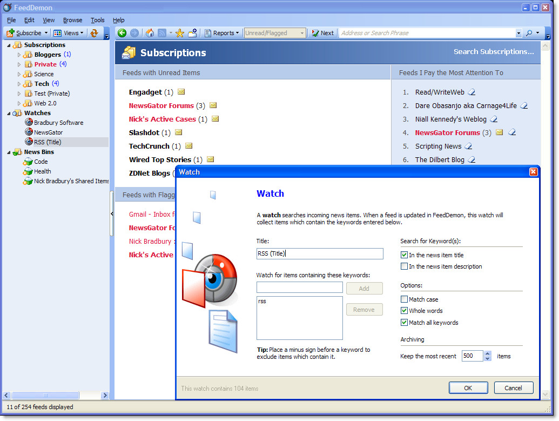Open the Slashdot feed link
Screen dimensions: 559x421
[144, 133]
